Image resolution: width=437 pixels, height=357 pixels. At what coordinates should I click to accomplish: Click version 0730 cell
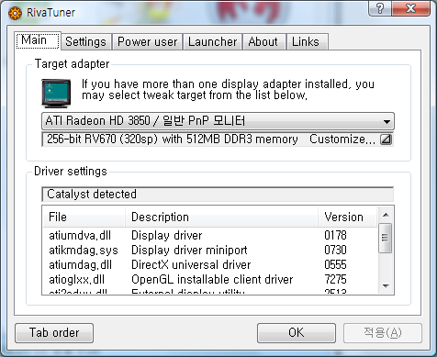pos(335,251)
